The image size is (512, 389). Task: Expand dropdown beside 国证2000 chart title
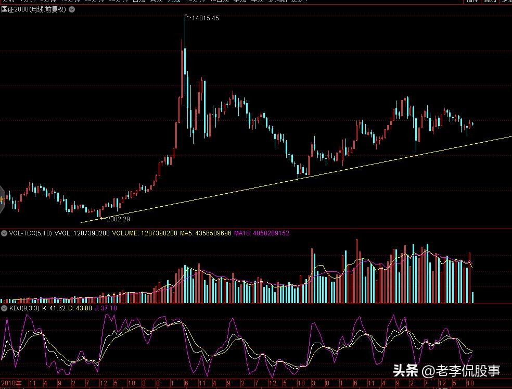(x=72, y=9)
